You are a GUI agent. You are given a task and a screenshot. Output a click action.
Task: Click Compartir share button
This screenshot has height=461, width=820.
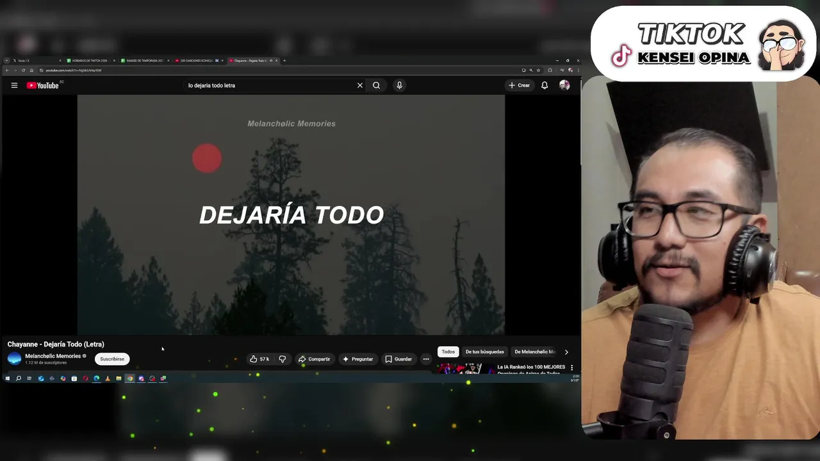(x=314, y=359)
